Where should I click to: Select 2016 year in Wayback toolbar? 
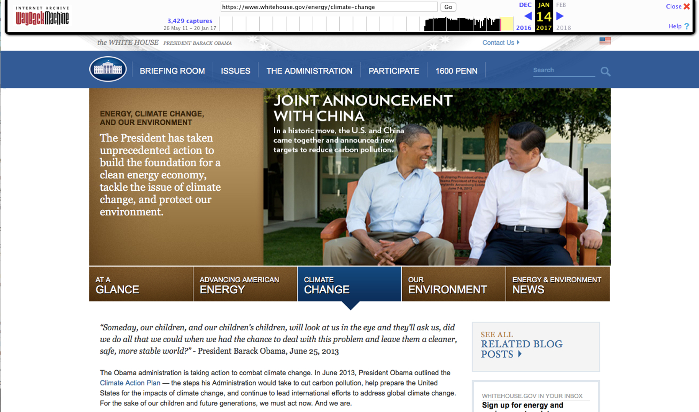524,27
